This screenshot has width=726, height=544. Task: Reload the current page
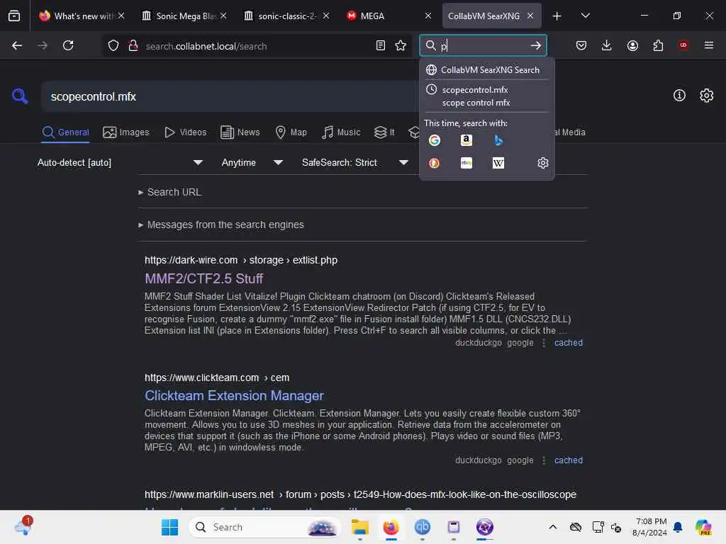[x=68, y=45]
